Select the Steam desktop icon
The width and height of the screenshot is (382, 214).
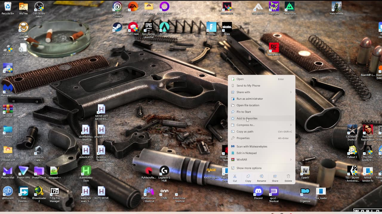[x=117, y=29]
